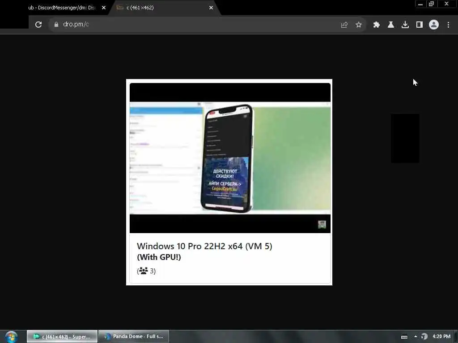Click the '(With GPU!)' text

(x=159, y=257)
